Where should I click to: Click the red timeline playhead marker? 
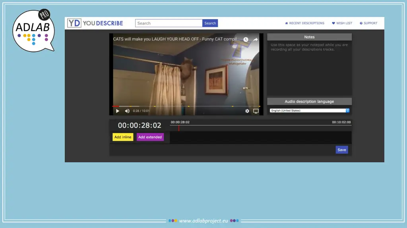[178, 128]
